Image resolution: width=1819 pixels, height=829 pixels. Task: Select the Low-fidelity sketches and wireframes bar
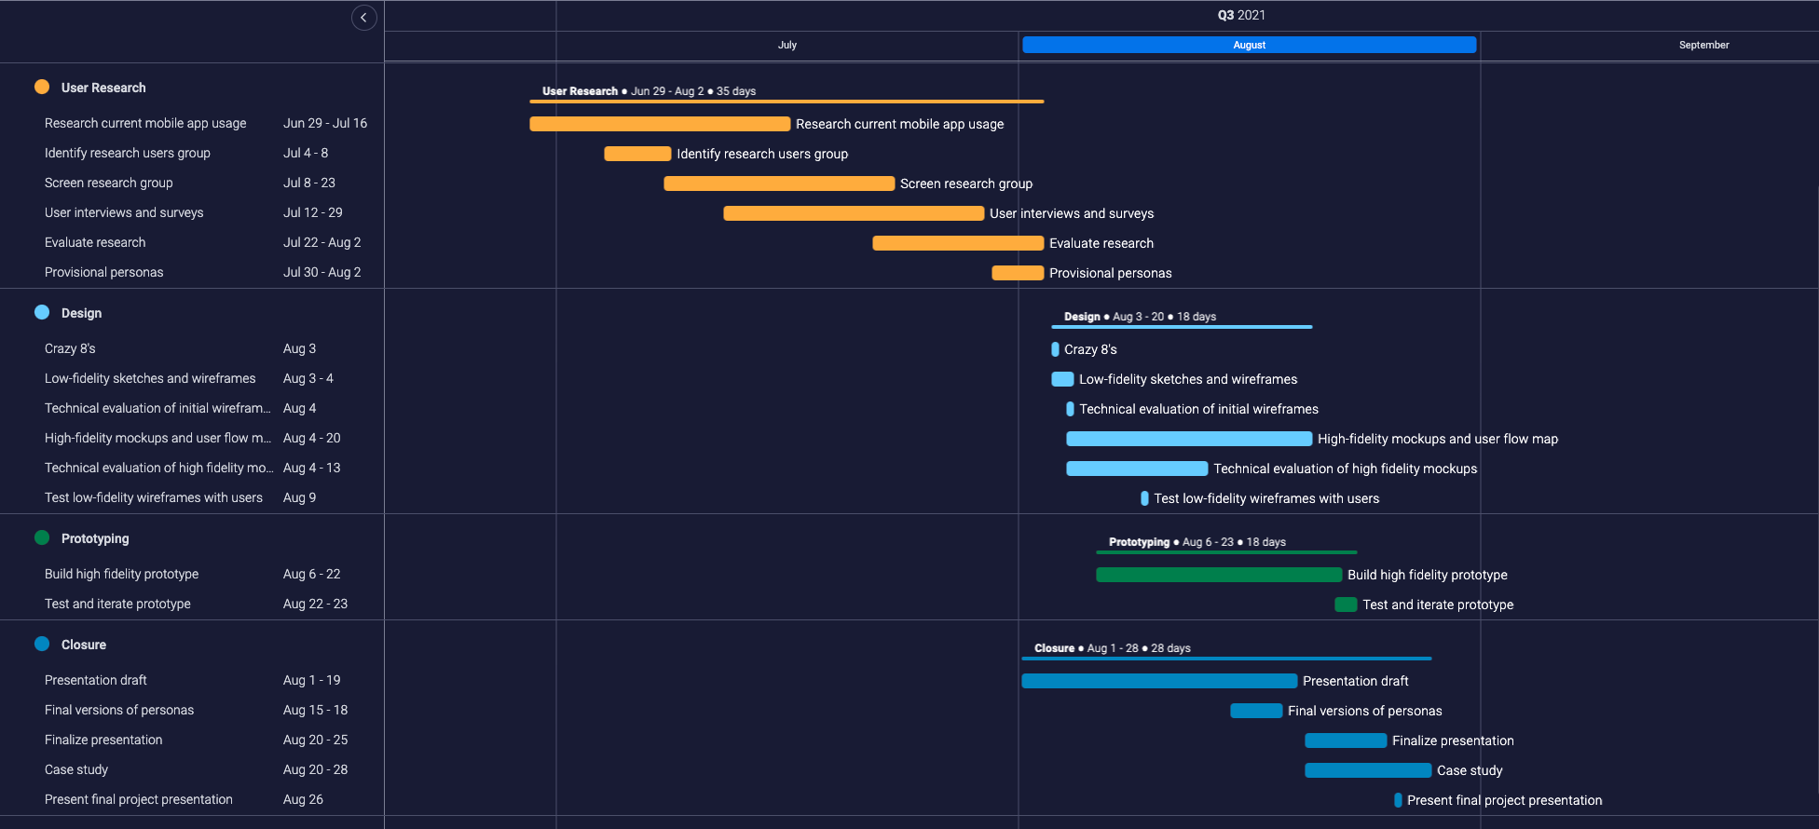(1062, 379)
